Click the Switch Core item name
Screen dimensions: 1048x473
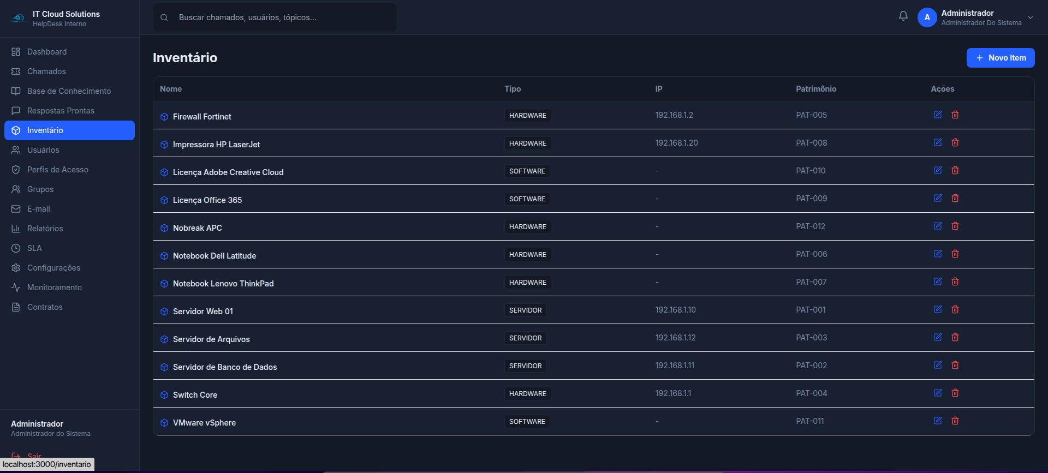[x=195, y=395]
